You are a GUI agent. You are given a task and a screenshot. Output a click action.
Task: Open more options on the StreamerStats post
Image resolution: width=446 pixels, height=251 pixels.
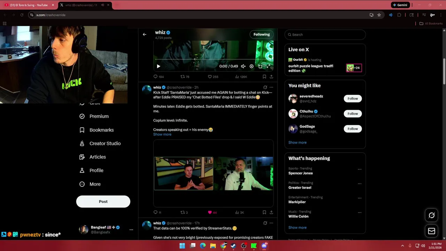click(271, 223)
